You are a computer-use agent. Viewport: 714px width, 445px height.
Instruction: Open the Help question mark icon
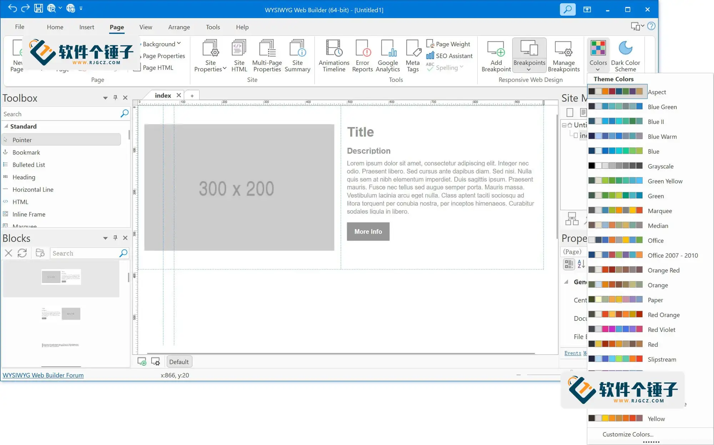coord(651,26)
